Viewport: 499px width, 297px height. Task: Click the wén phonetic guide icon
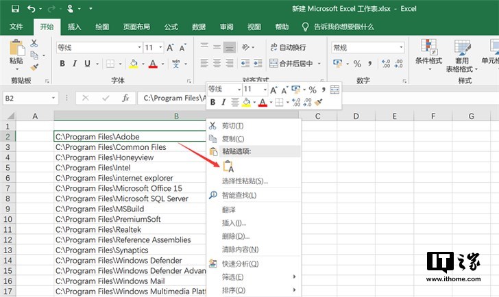(175, 64)
